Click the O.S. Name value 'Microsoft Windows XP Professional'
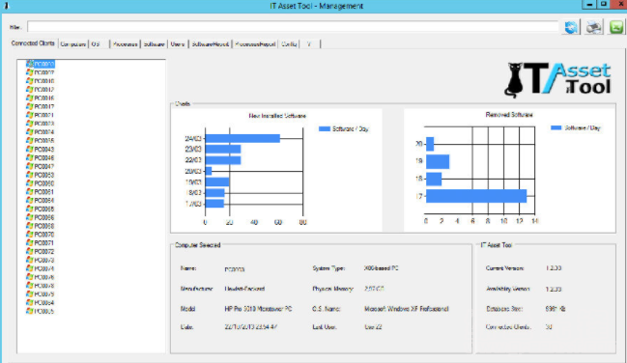The width and height of the screenshot is (627, 363). pos(407,309)
